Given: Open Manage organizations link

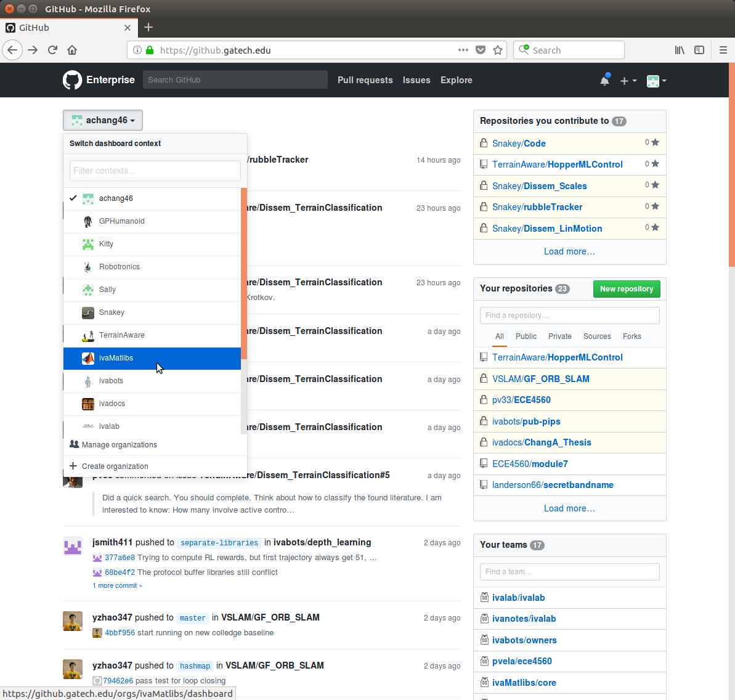Looking at the screenshot, I should tap(119, 445).
